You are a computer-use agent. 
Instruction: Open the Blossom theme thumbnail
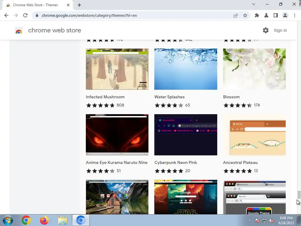(254, 69)
